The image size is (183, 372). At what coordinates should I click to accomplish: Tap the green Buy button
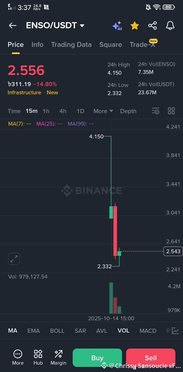click(97, 358)
